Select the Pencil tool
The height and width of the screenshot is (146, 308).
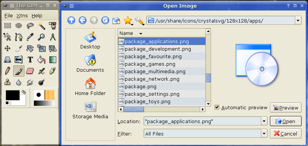point(8,71)
